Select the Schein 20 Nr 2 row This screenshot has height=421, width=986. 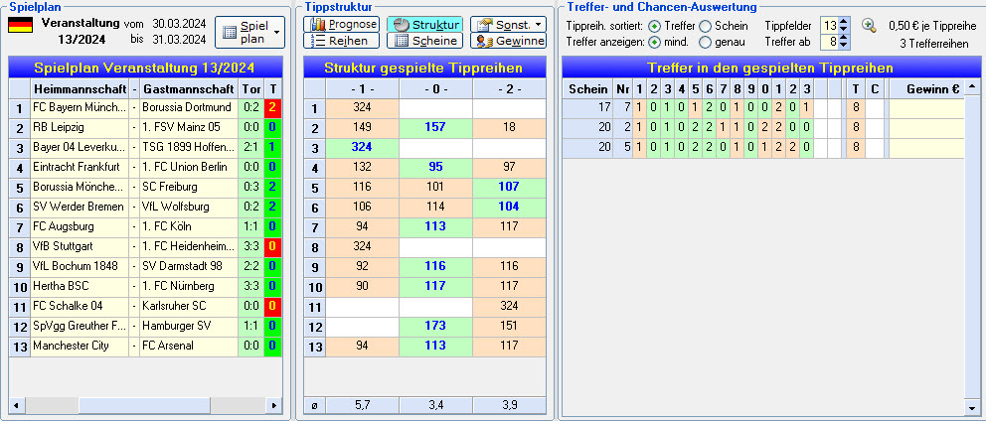[x=763, y=127]
